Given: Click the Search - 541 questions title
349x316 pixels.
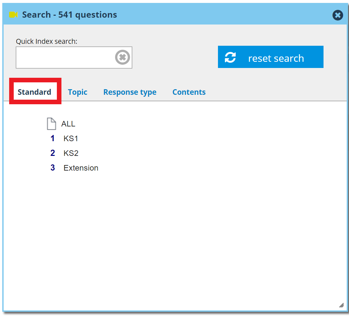Looking at the screenshot, I should coord(69,15).
